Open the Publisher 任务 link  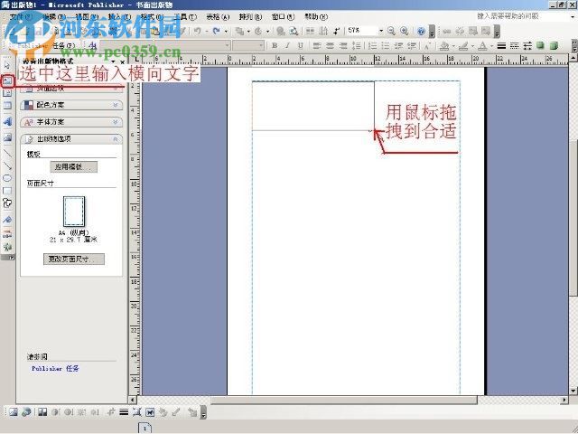point(55,369)
